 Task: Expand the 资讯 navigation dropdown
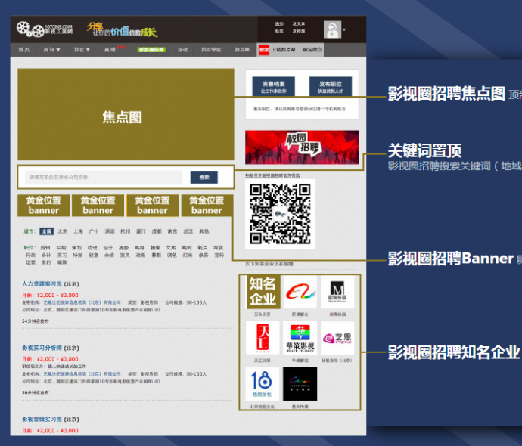[x=52, y=50]
